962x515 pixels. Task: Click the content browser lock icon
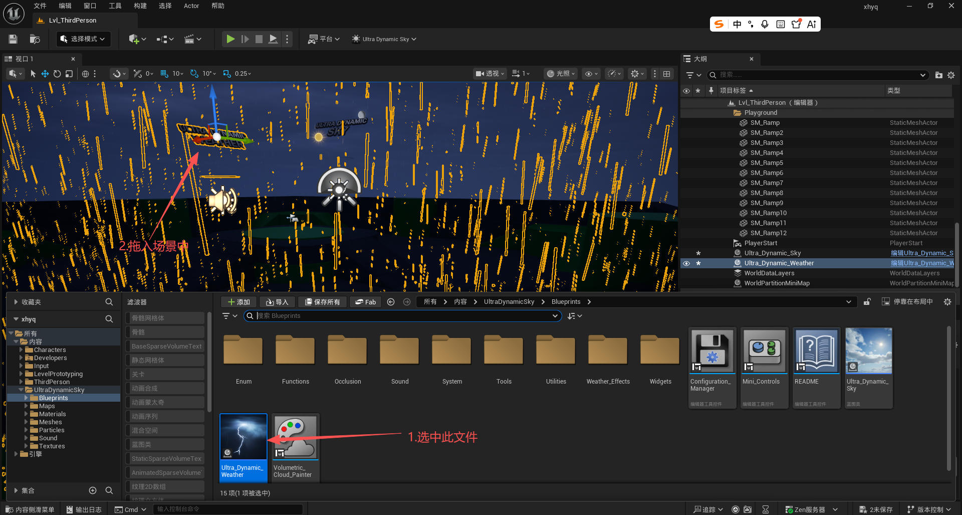(x=867, y=302)
